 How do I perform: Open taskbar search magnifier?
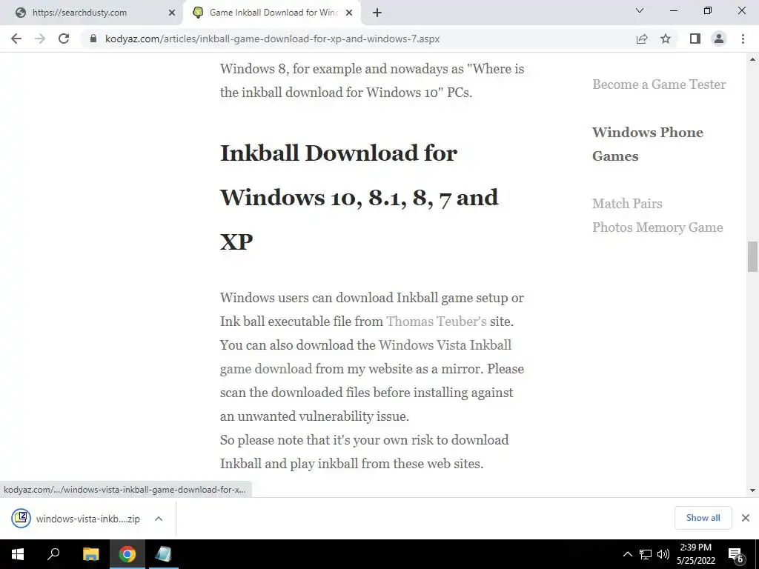point(53,553)
